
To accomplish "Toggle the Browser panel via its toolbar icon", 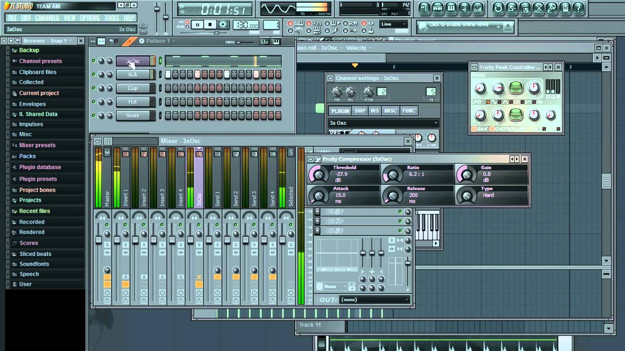I will point(465,8).
